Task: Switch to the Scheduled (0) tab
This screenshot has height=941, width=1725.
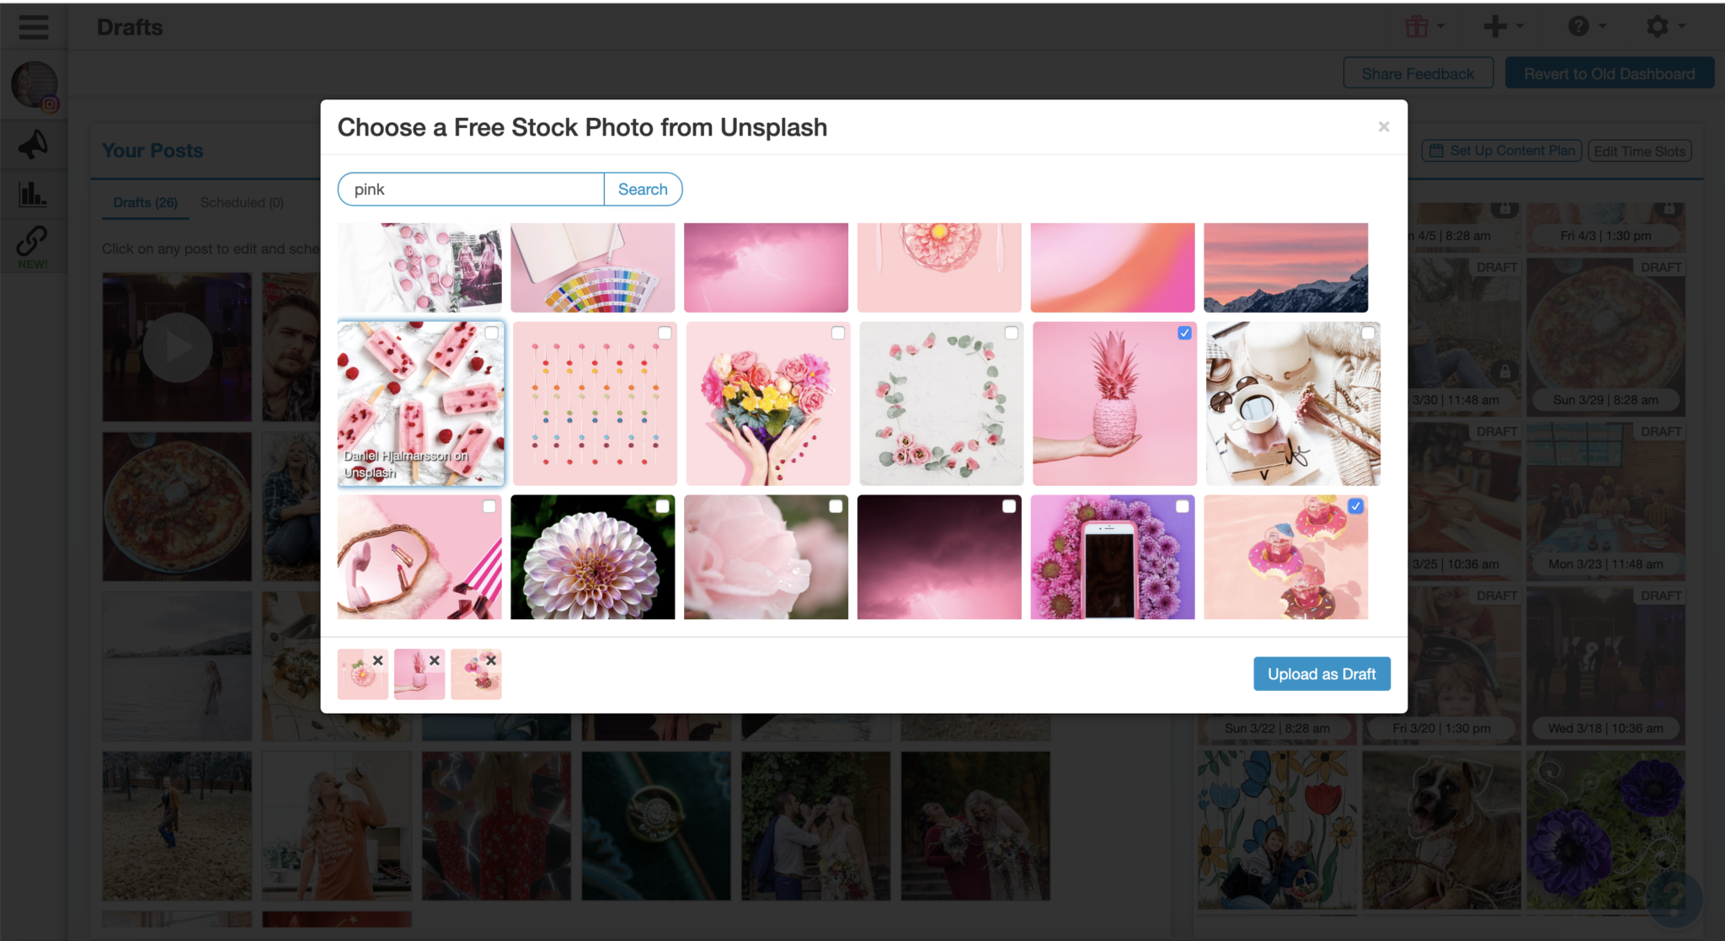Action: point(242,202)
